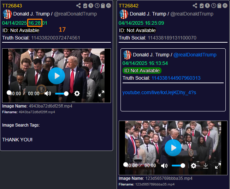230x189 pixels.
Task: Click the TT26843 card ID
Action: [x=12, y=6]
